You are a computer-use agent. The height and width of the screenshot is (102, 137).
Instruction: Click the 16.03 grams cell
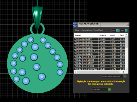104,57
